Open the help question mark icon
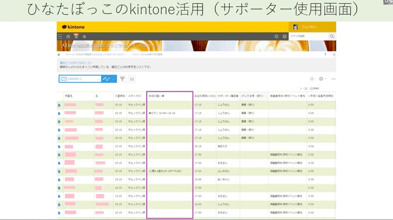This screenshot has width=393, height=220. 285,37
